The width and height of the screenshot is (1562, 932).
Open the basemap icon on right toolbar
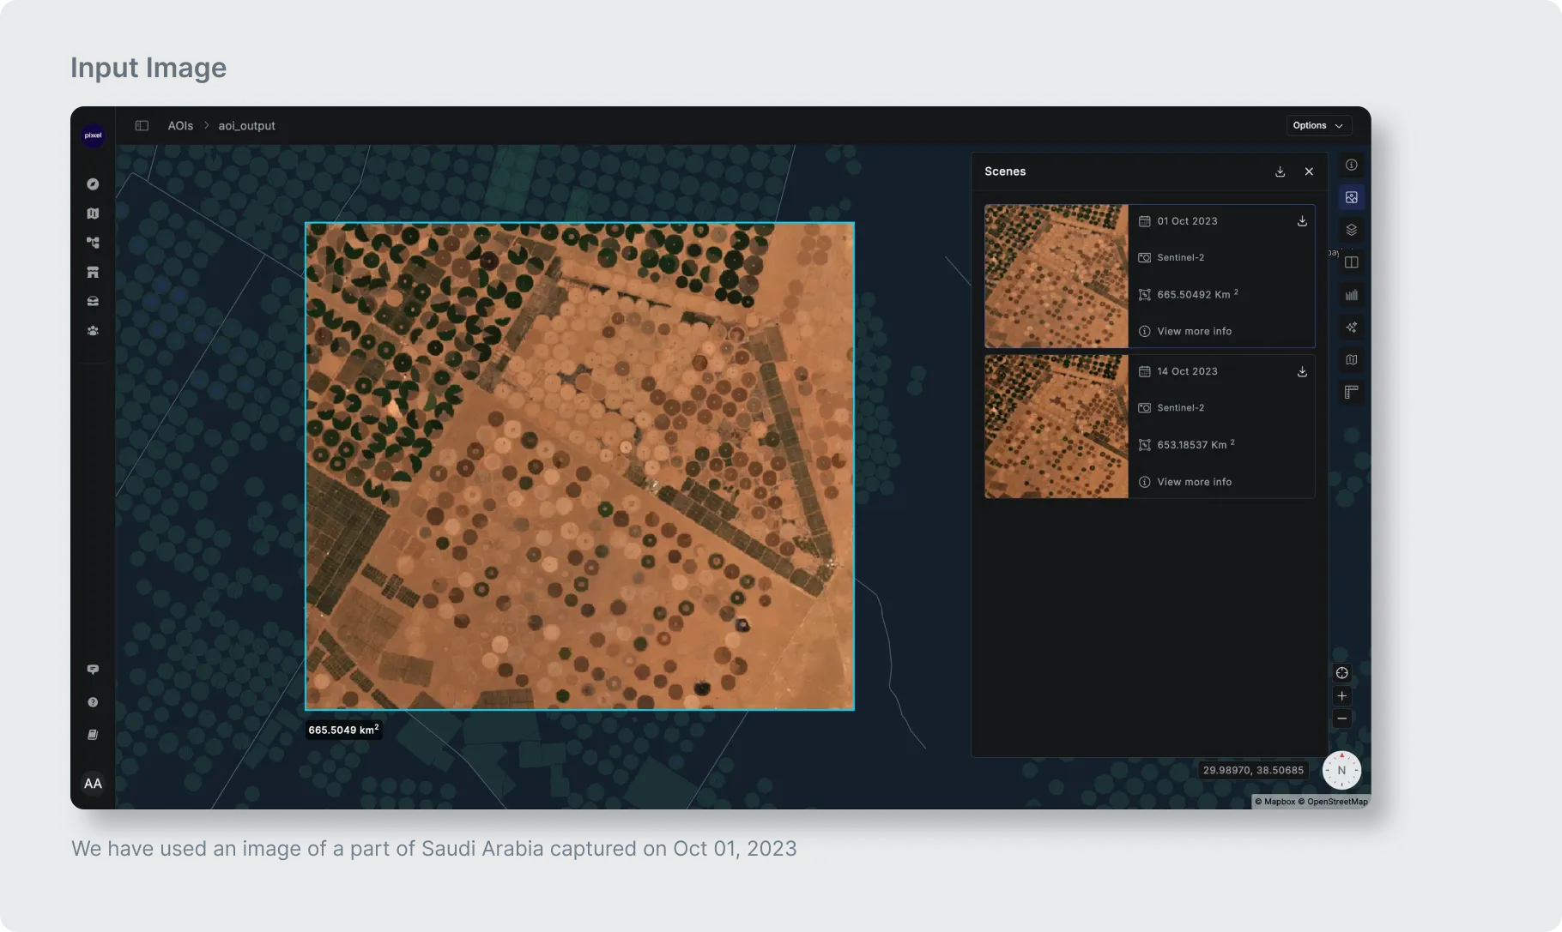(1352, 360)
